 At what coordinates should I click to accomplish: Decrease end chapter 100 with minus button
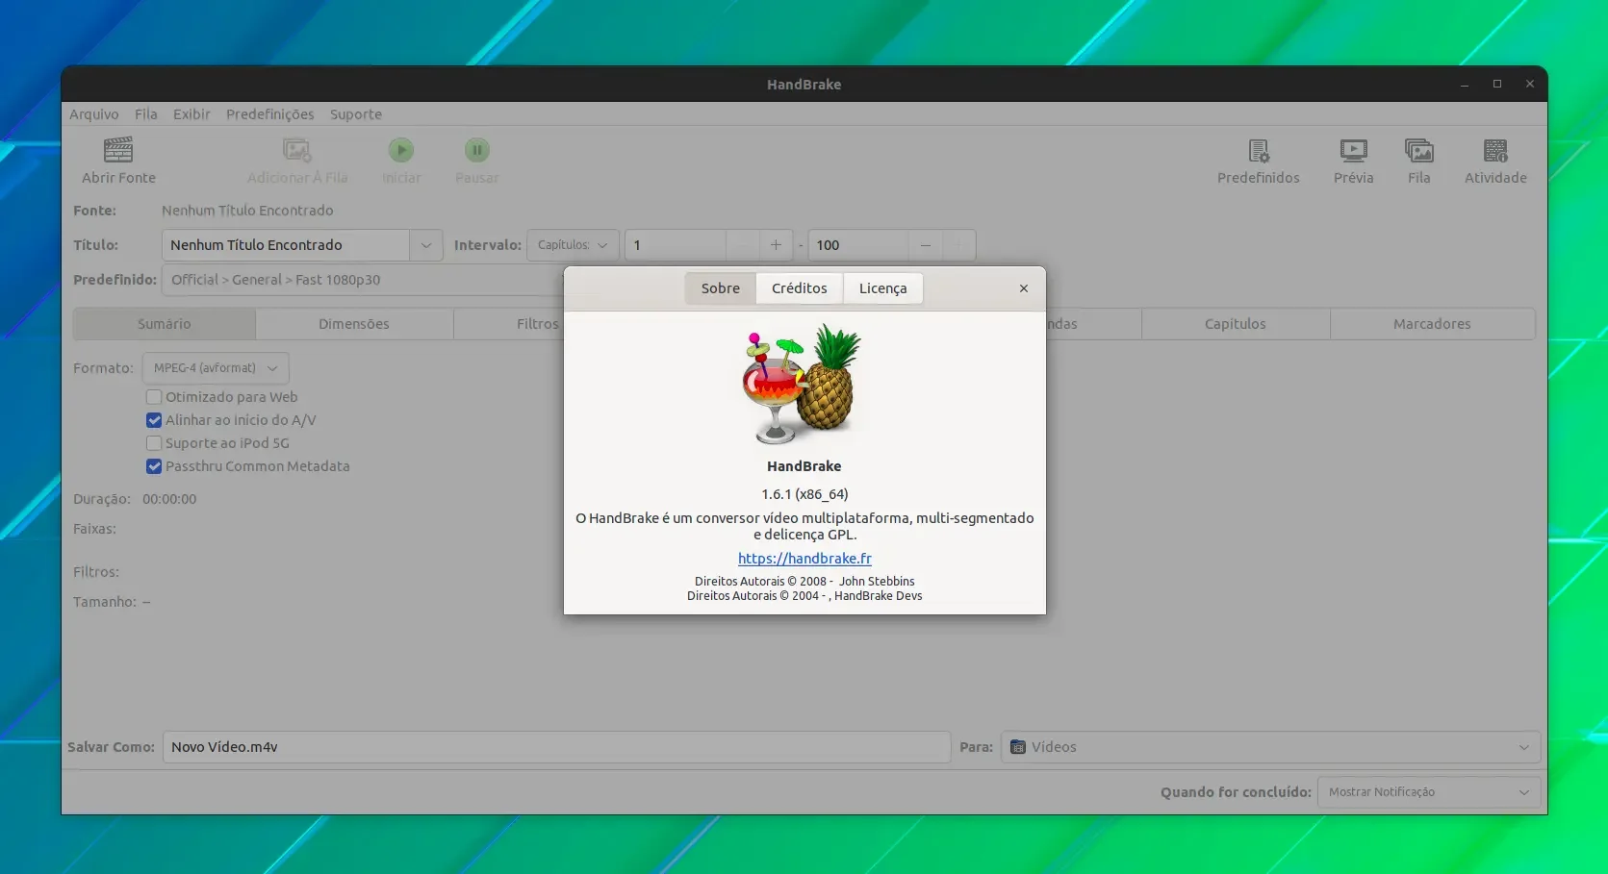coord(925,245)
